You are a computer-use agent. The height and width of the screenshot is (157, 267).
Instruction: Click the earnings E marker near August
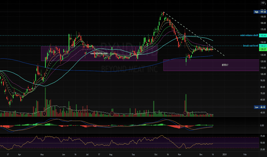[x=112, y=113]
